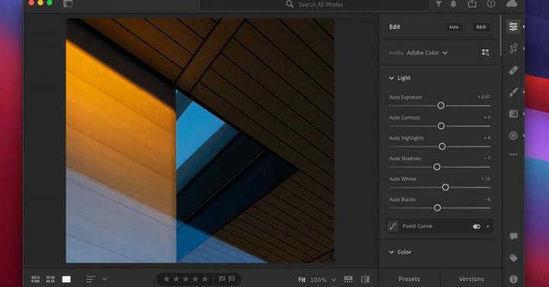The height and width of the screenshot is (287, 549).
Task: Click 100% zoom option
Action: [x=319, y=279]
